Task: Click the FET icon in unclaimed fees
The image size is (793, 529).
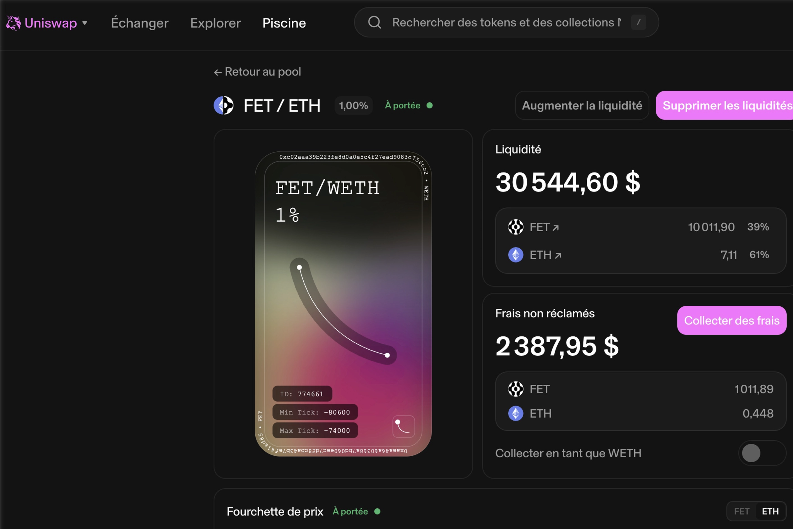Action: click(516, 389)
